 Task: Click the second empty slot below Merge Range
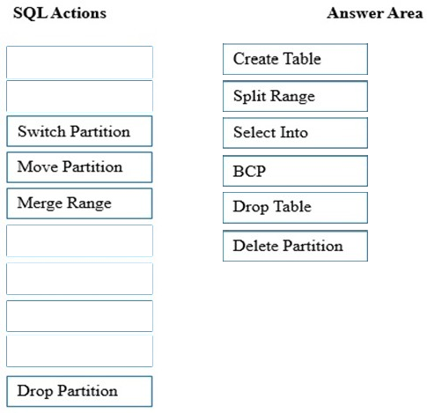click(x=79, y=278)
